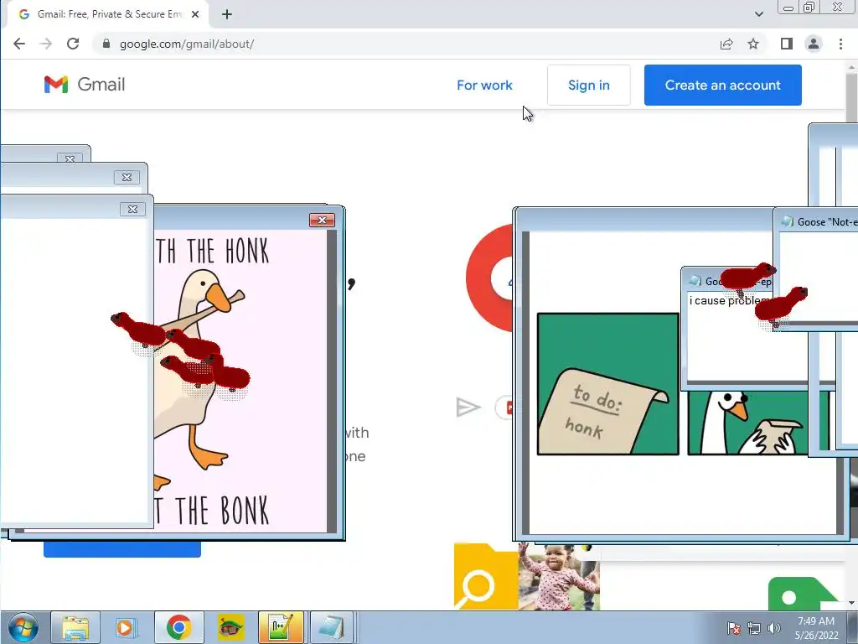858x644 pixels.
Task: Bookmark this page with the star icon
Action: [753, 44]
